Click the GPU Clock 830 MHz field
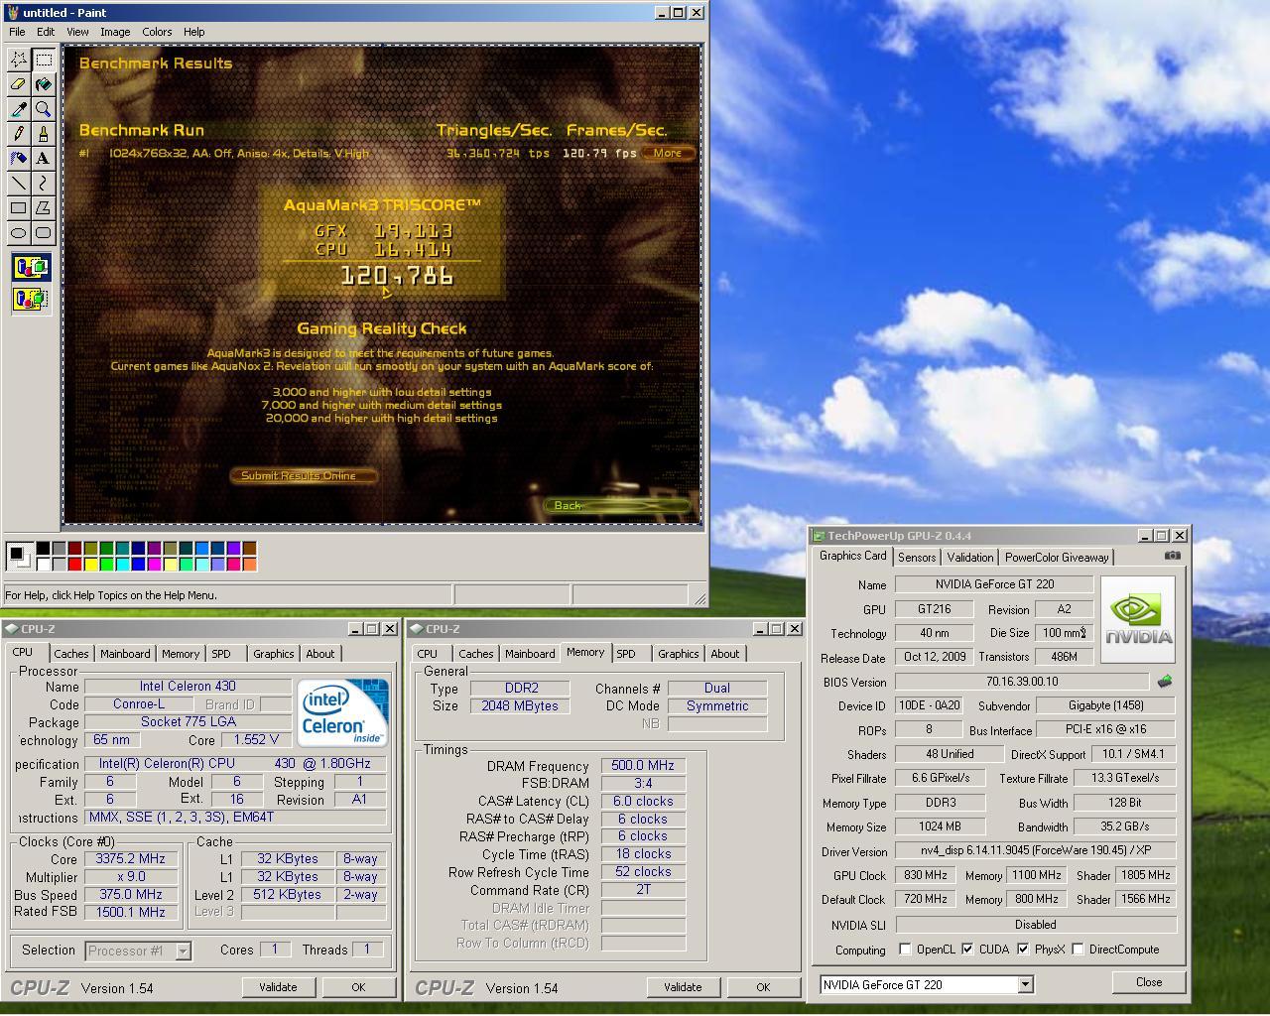 926,875
